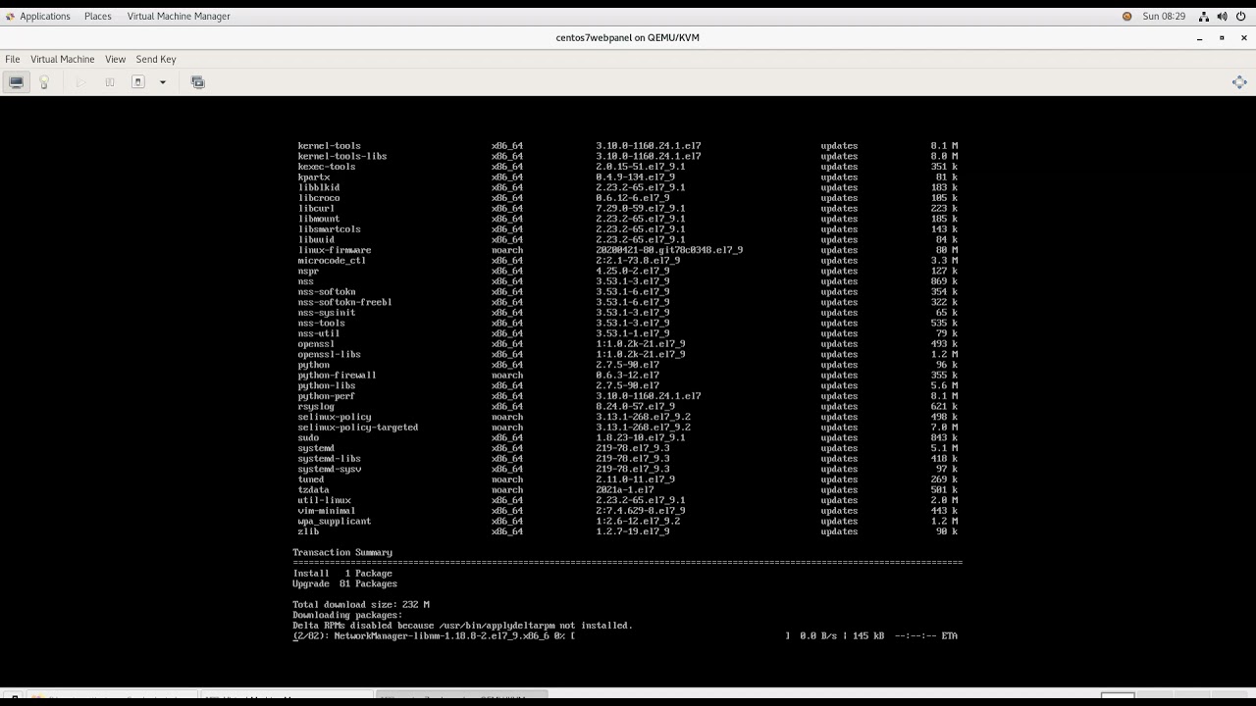Click the libcurl version 7.29.0-59.el7_9.1

click(641, 208)
